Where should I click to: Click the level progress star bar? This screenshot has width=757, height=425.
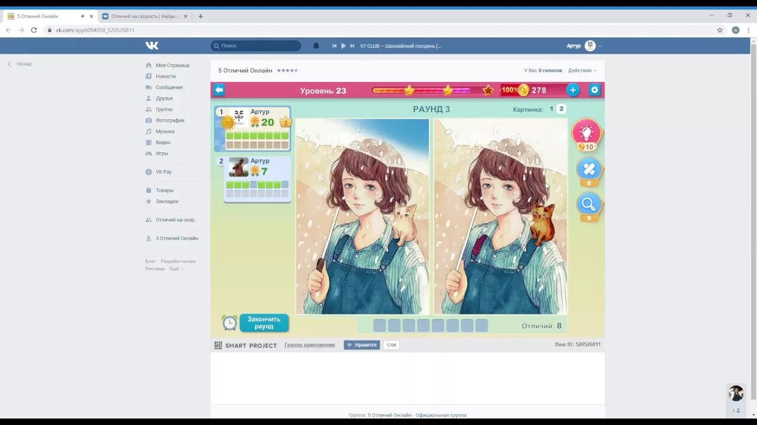432,90
